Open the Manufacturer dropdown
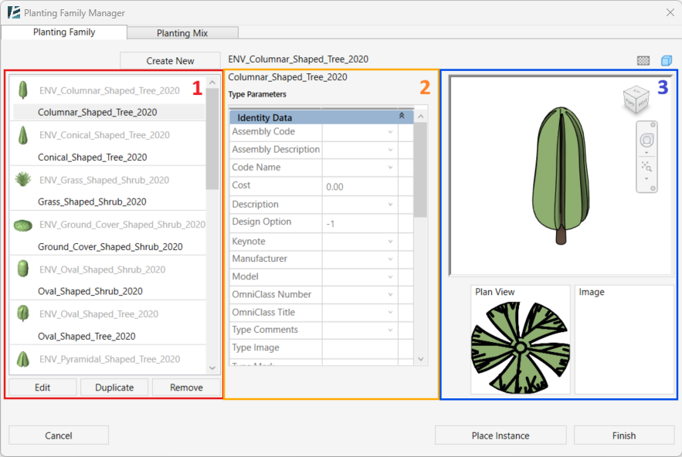Image resolution: width=682 pixels, height=457 pixels. coord(390,259)
